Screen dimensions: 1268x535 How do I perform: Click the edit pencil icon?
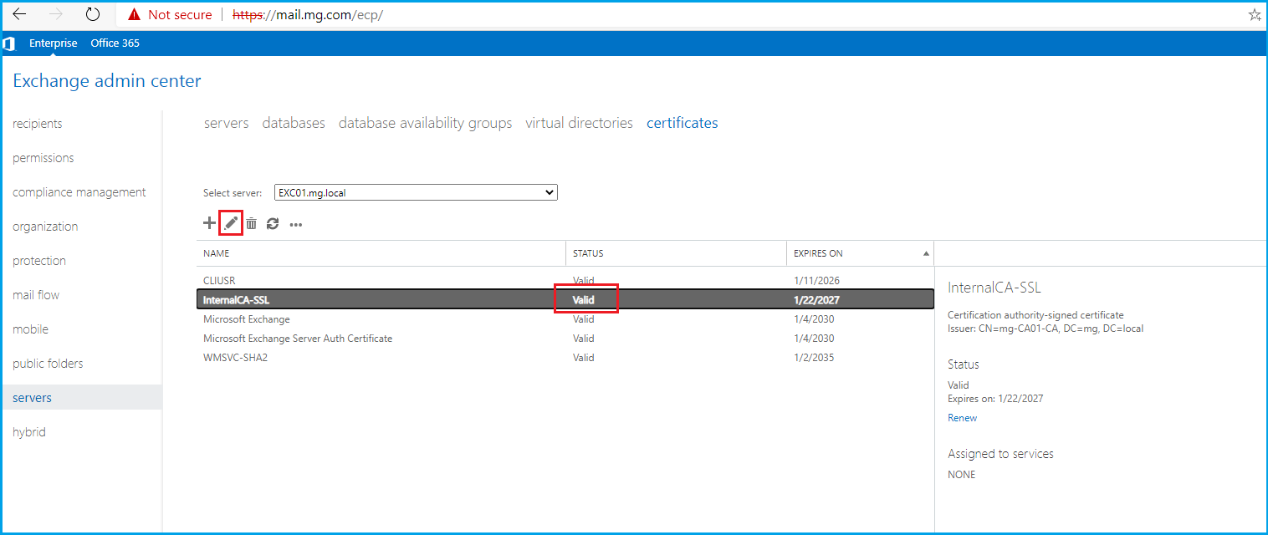231,223
